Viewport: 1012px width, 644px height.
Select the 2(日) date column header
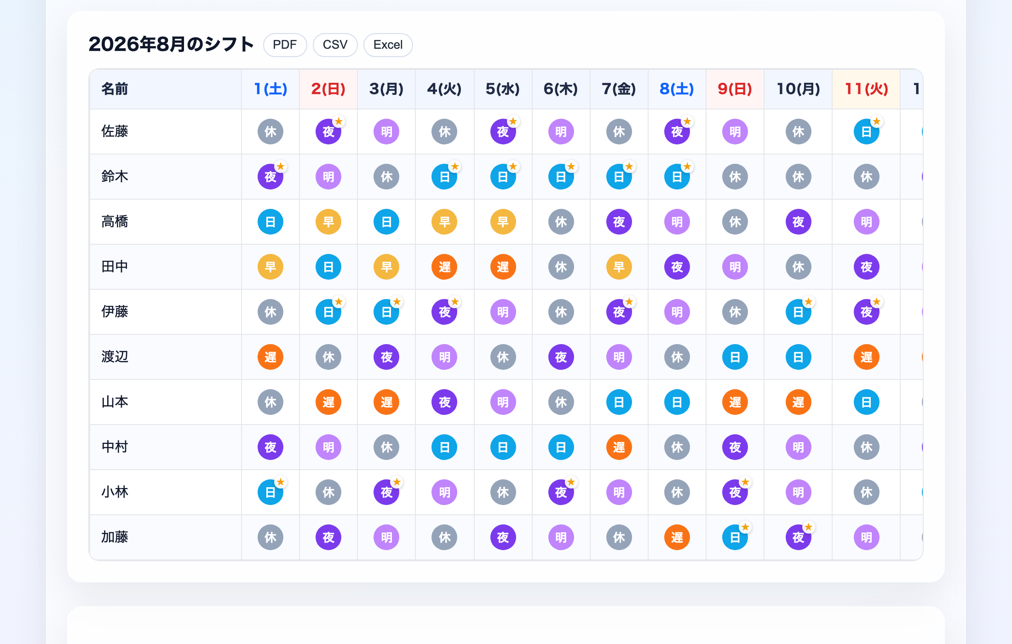tap(328, 89)
